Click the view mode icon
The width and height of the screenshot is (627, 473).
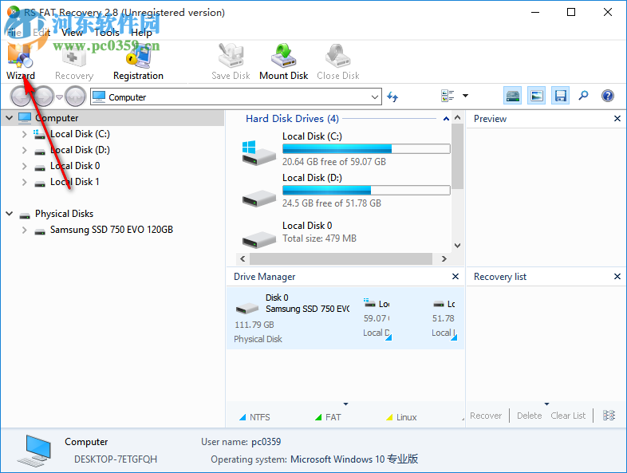tap(448, 96)
